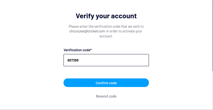The image size is (213, 110).
Task: Click the 667 digits in the code field
Action: click(x=70, y=60)
